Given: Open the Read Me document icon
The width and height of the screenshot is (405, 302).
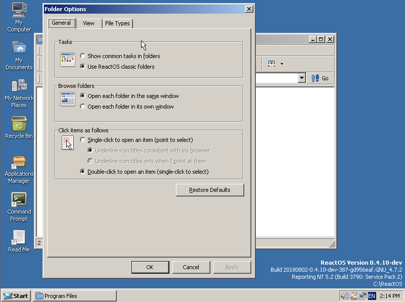Looking at the screenshot, I should 19,237.
